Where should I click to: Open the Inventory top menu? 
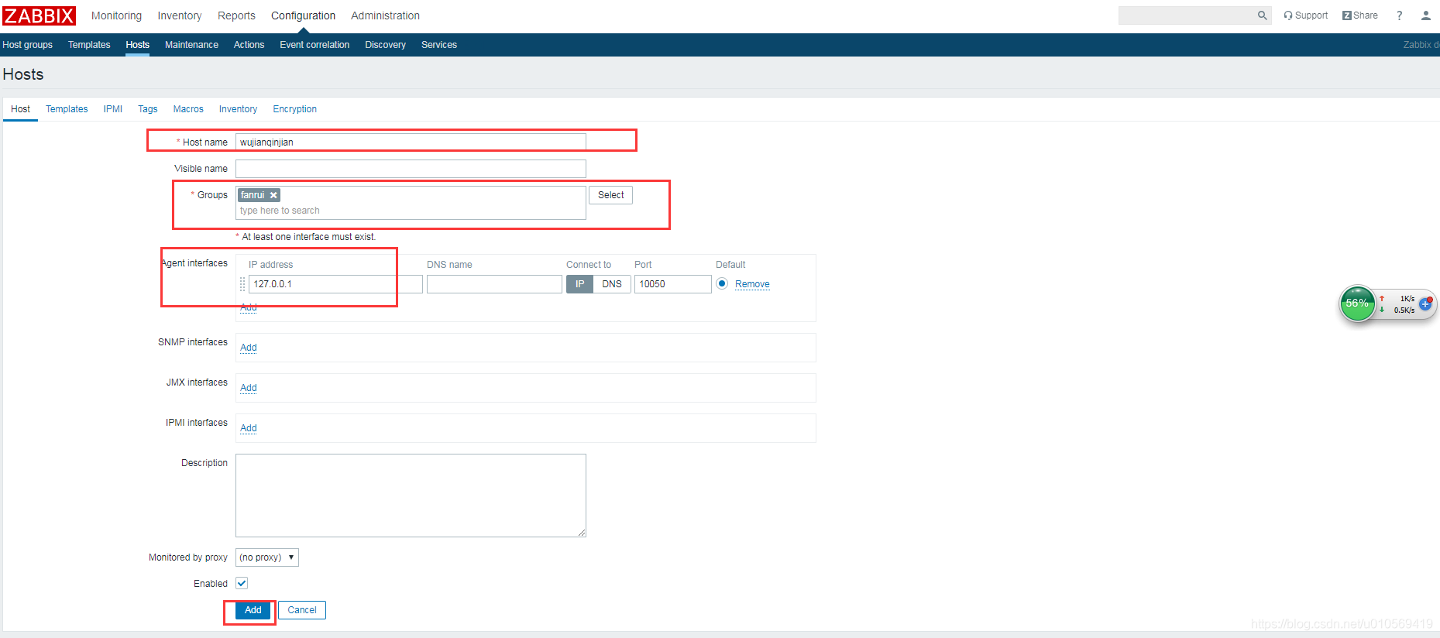(x=180, y=15)
